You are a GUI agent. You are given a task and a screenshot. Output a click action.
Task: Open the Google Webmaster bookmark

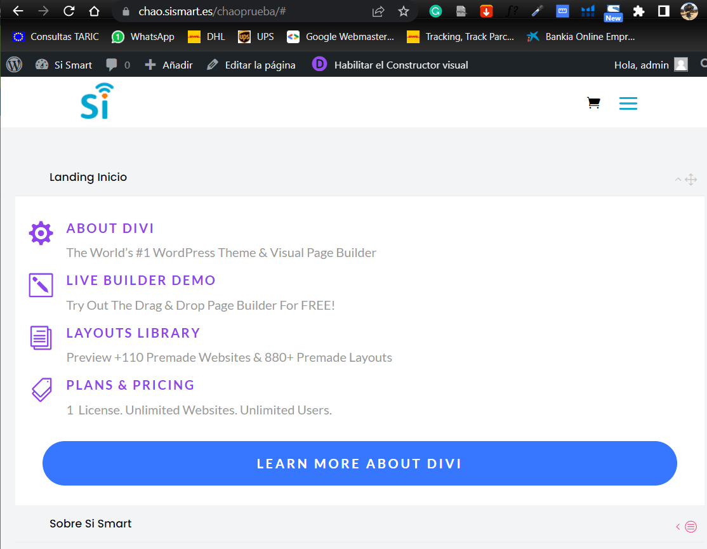click(340, 37)
